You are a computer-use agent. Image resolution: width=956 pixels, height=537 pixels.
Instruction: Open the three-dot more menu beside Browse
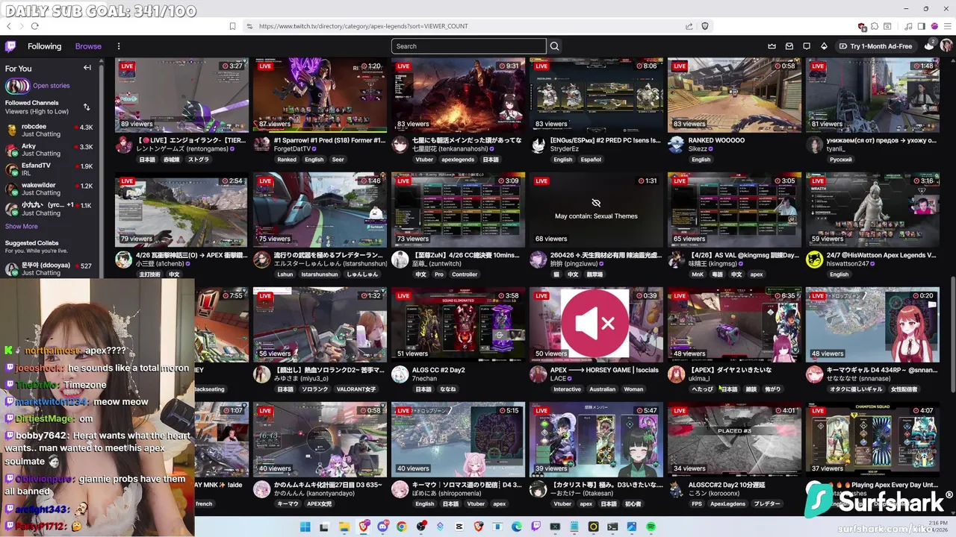tap(118, 46)
